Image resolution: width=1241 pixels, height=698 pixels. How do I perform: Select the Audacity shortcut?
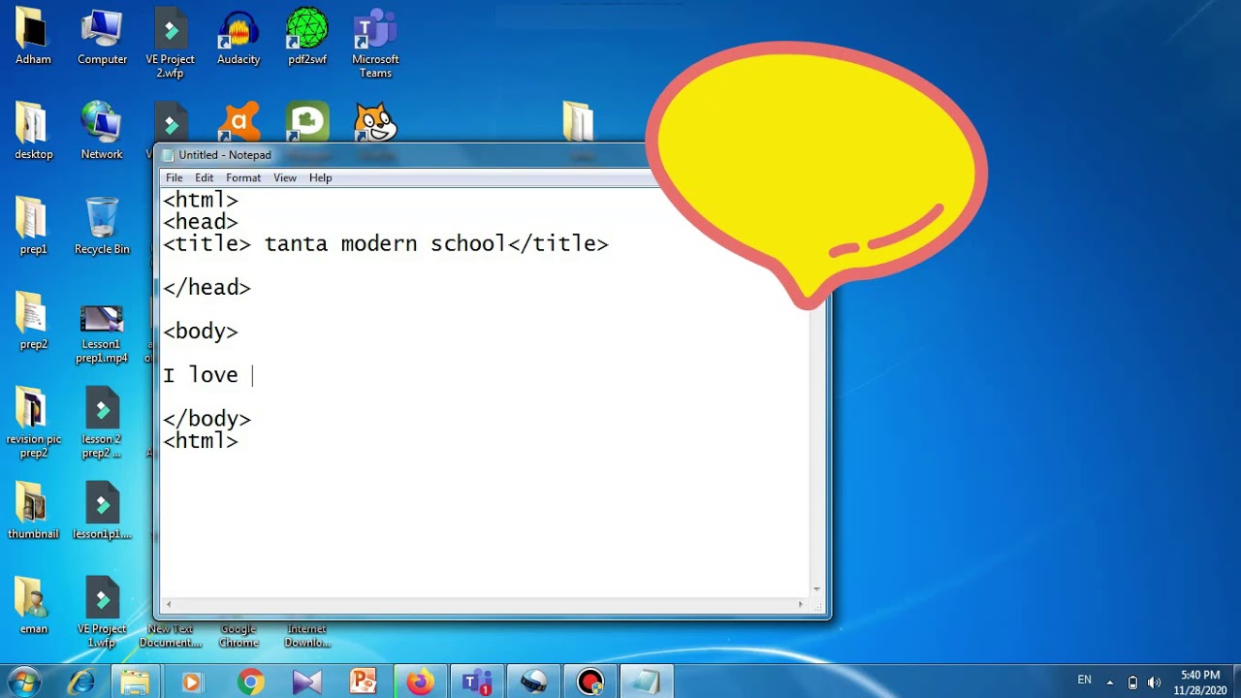coord(239,37)
